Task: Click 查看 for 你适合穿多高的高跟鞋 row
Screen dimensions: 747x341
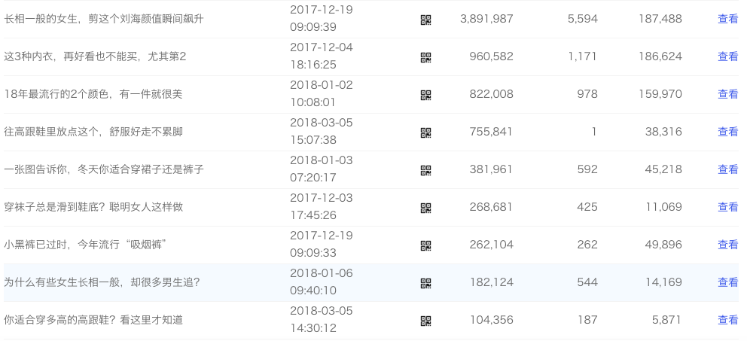Action: pyautogui.click(x=727, y=320)
